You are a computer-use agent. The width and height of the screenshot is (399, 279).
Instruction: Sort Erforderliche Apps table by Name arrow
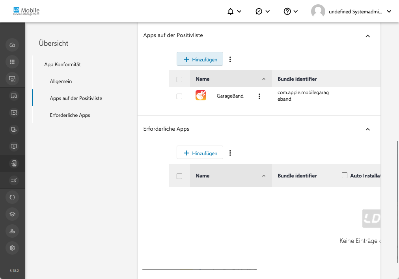coord(264,176)
